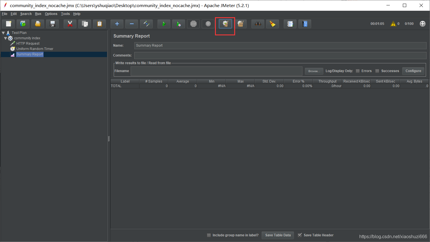Image resolution: width=430 pixels, height=242 pixels.
Task: Click the 00:01:05 elapsed time display
Action: pos(377,24)
